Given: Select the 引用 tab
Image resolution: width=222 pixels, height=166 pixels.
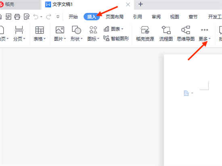Looking at the screenshot, I should [x=138, y=17].
